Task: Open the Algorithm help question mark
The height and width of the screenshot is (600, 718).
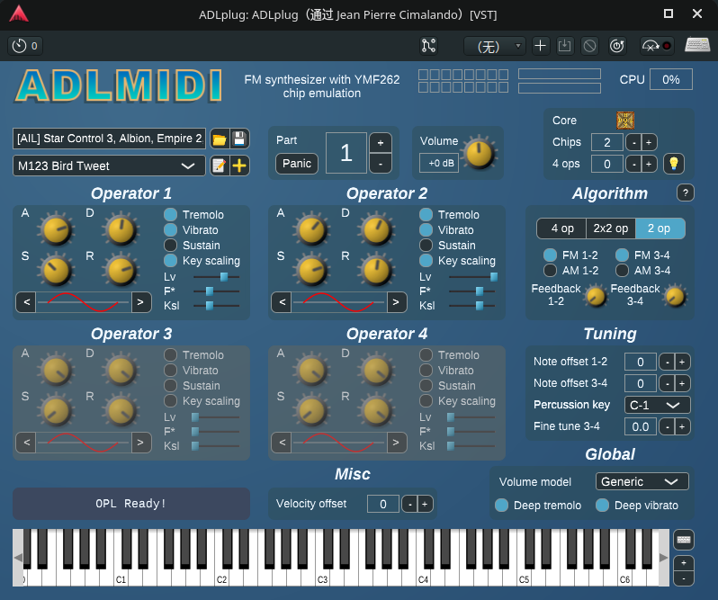Action: (x=685, y=193)
